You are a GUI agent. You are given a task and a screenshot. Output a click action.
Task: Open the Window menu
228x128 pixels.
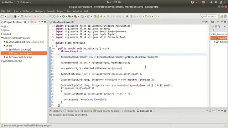pyautogui.click(x=78, y=11)
